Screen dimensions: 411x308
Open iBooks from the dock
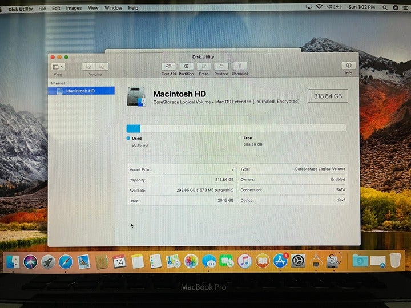tap(263, 261)
